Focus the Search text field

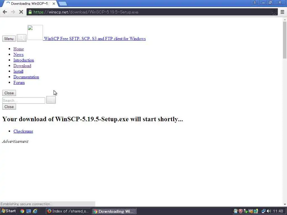click(24, 101)
